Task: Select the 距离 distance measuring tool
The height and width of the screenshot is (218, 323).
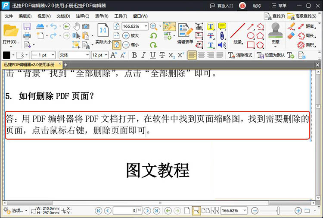Action: click(307, 26)
